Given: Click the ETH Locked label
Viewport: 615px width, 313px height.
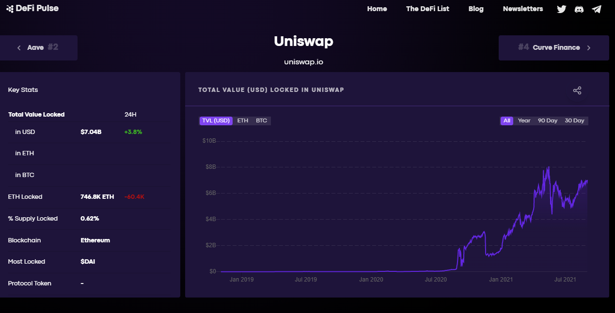Looking at the screenshot, I should tap(25, 197).
